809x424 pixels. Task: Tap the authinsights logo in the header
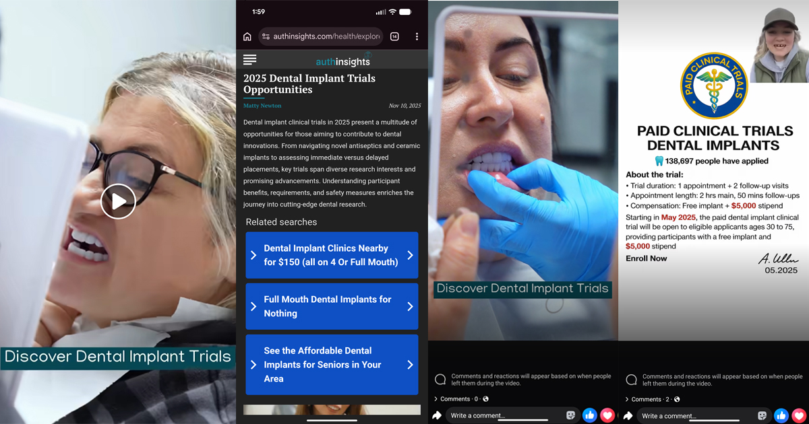click(x=342, y=59)
